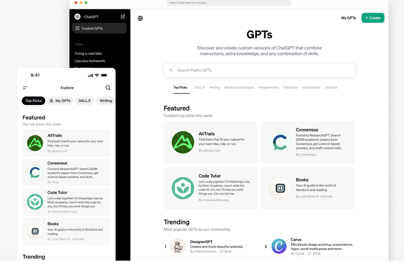Switch to the Writing category tab
Image resolution: width=404 pixels, height=261 pixels.
click(x=215, y=87)
